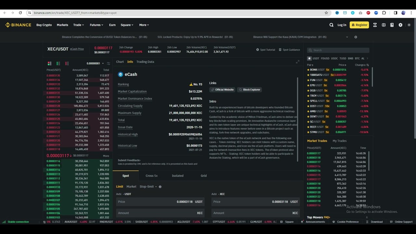Expand the announcements chevron

(x=347, y=37)
